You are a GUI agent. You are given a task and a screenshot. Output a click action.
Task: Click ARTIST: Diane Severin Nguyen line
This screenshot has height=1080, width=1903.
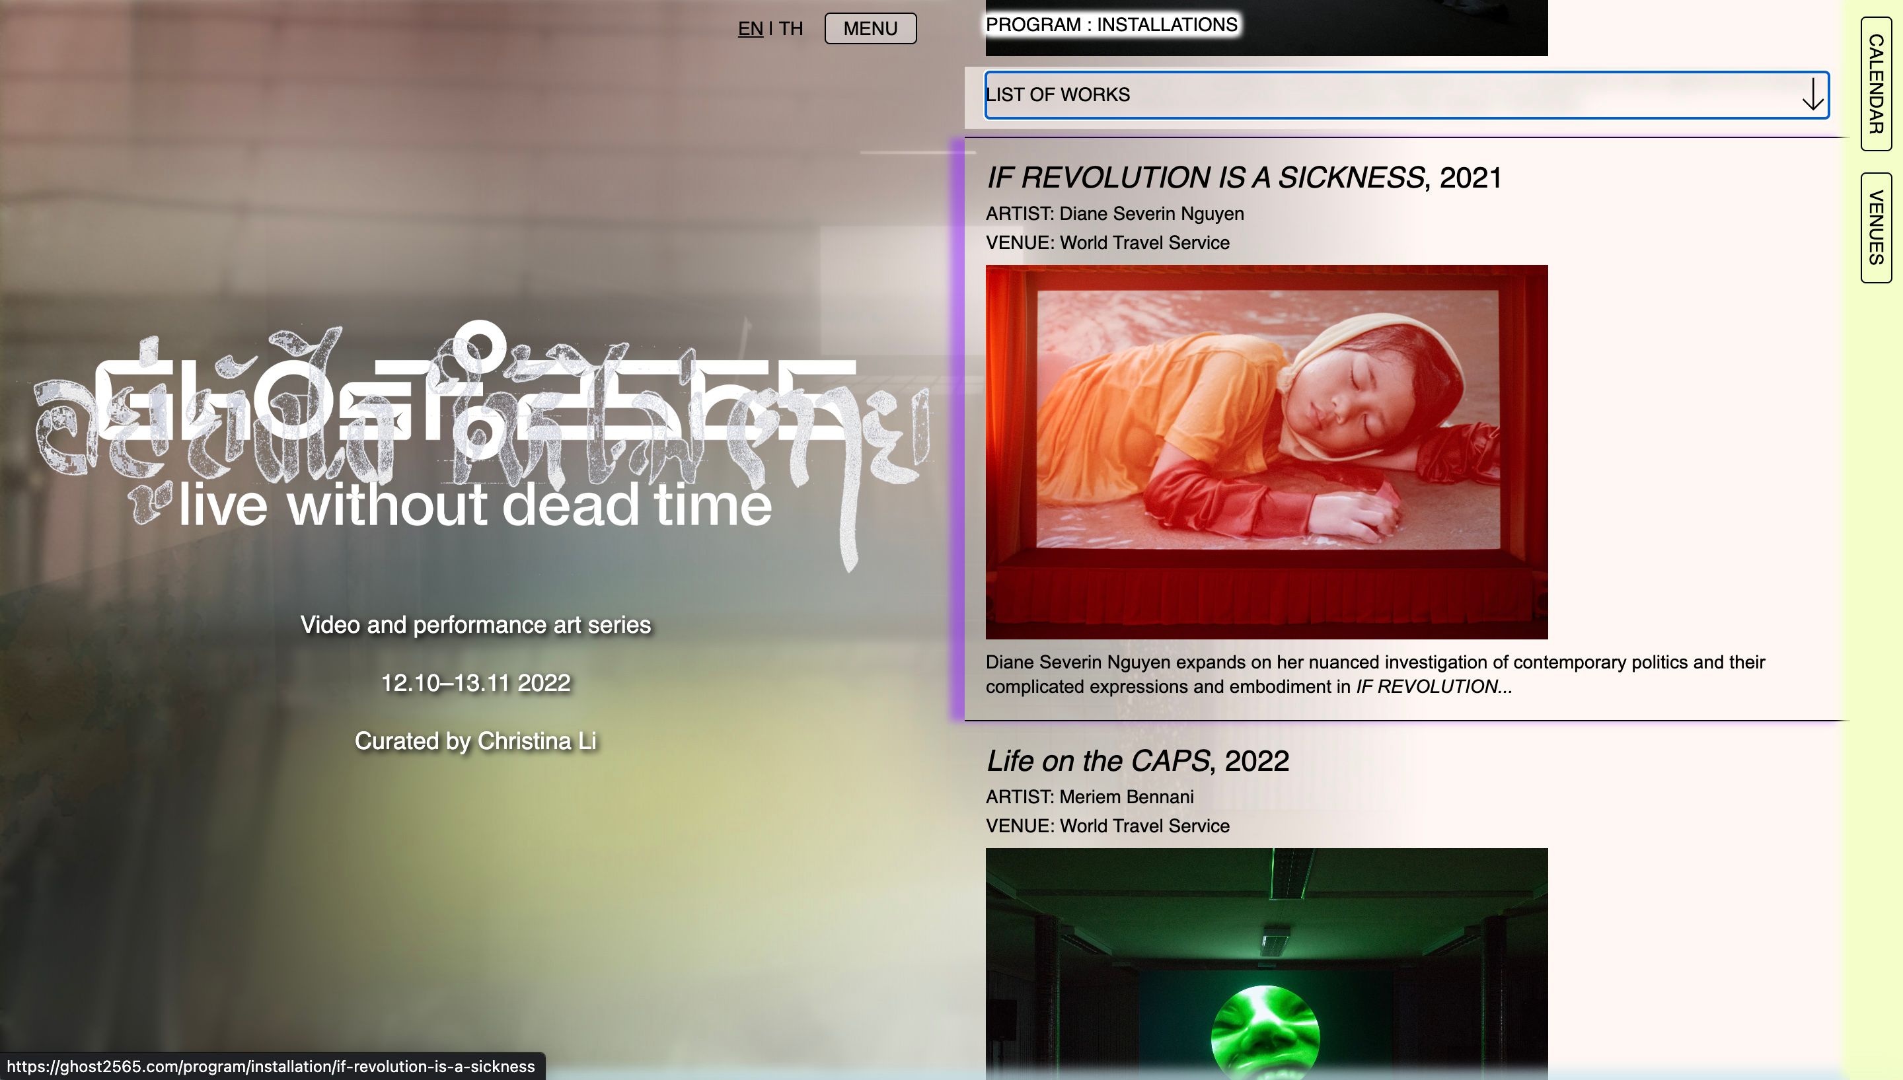point(1114,213)
